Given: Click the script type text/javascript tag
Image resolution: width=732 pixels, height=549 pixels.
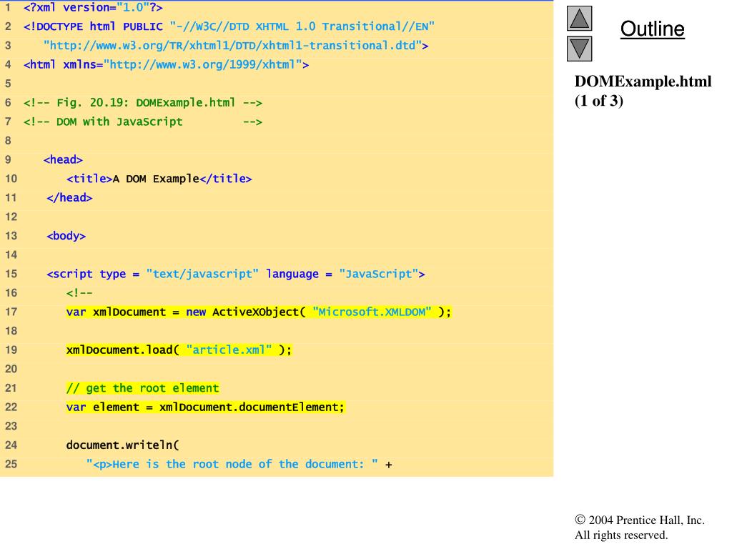Looking at the screenshot, I should [x=236, y=274].
